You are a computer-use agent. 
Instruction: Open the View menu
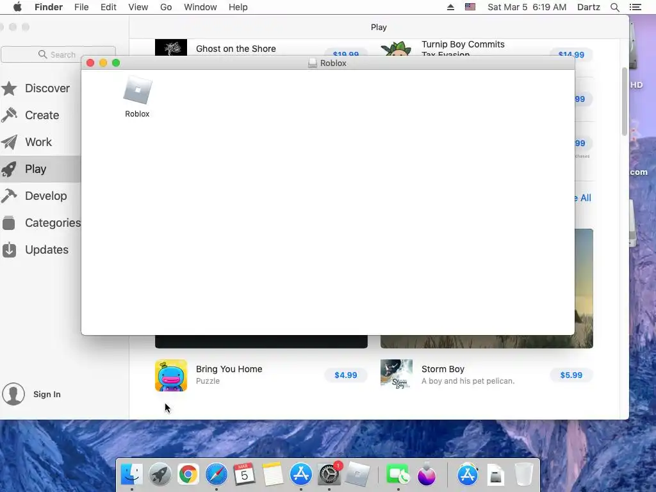click(138, 7)
